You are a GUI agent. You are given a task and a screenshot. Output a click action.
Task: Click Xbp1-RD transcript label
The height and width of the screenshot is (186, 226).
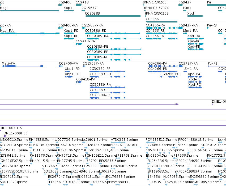pyautogui.click(x=71, y=31)
